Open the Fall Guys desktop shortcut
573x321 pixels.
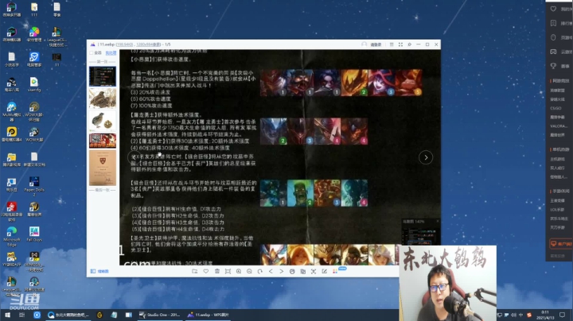[34, 234]
